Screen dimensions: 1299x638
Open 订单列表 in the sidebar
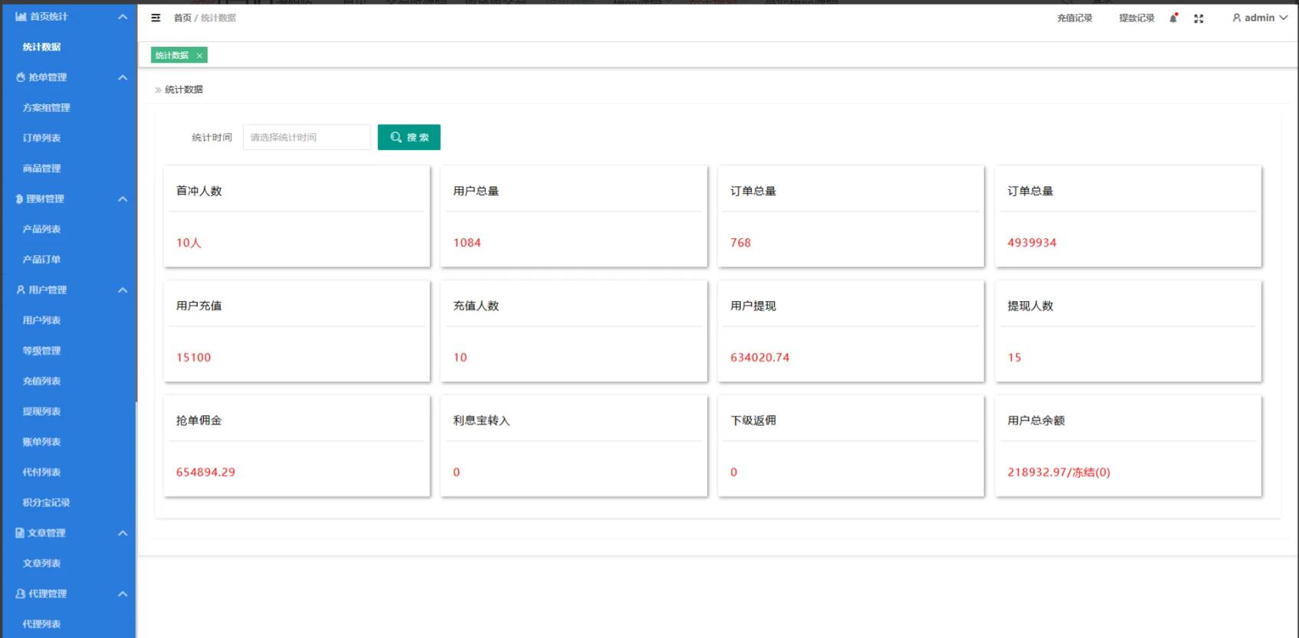coord(41,139)
